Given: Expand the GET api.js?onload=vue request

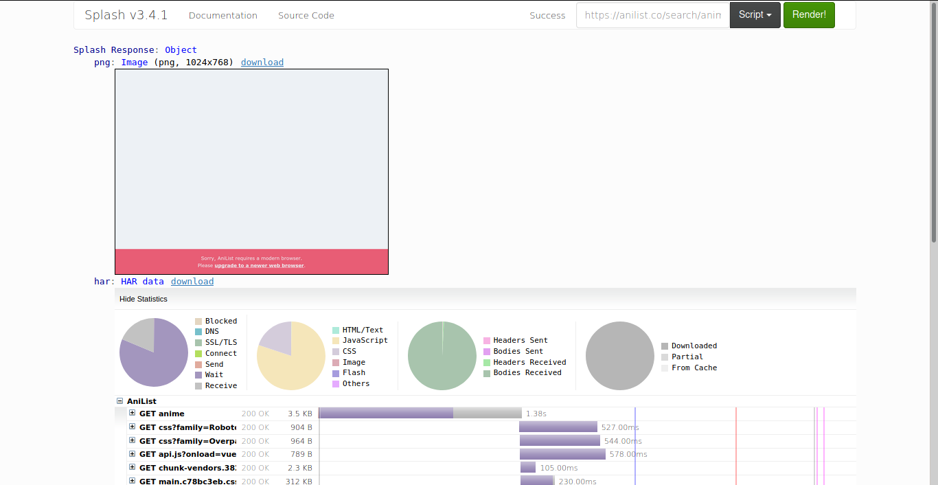Looking at the screenshot, I should (133, 453).
